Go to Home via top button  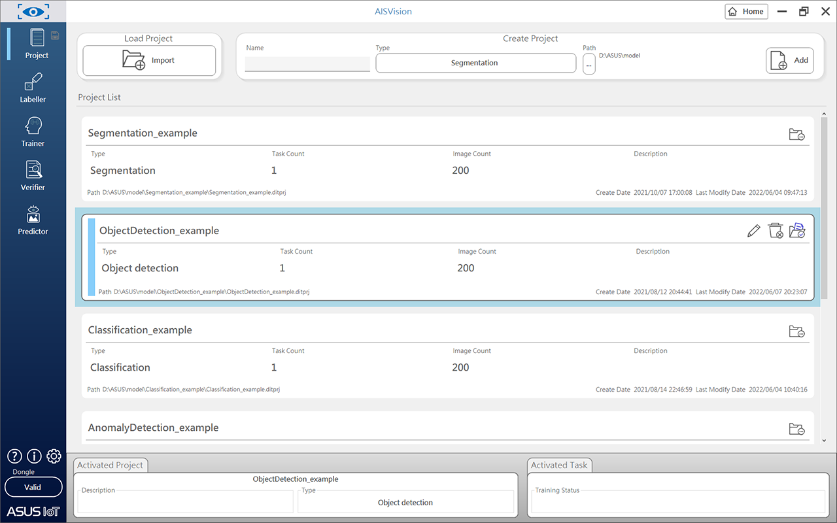coord(746,11)
